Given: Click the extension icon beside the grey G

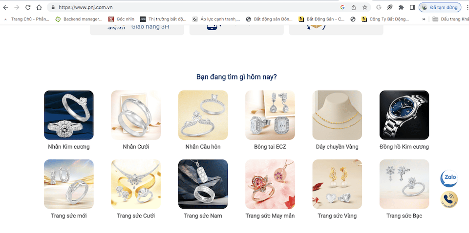Looking at the screenshot, I should (390, 7).
